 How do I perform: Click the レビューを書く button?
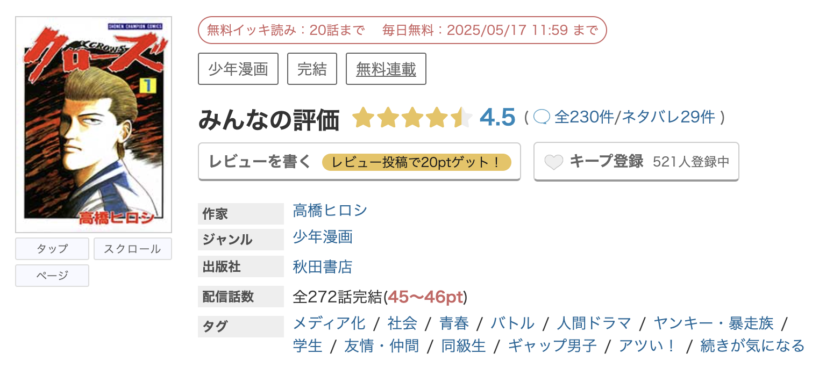click(258, 161)
